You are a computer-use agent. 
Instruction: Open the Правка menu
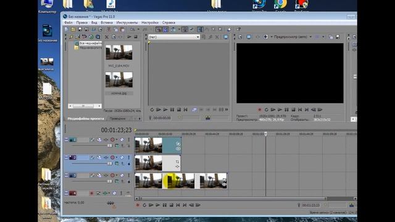pyautogui.click(x=82, y=22)
